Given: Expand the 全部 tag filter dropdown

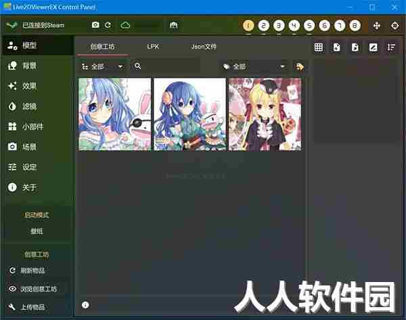Looking at the screenshot, I should click(254, 67).
